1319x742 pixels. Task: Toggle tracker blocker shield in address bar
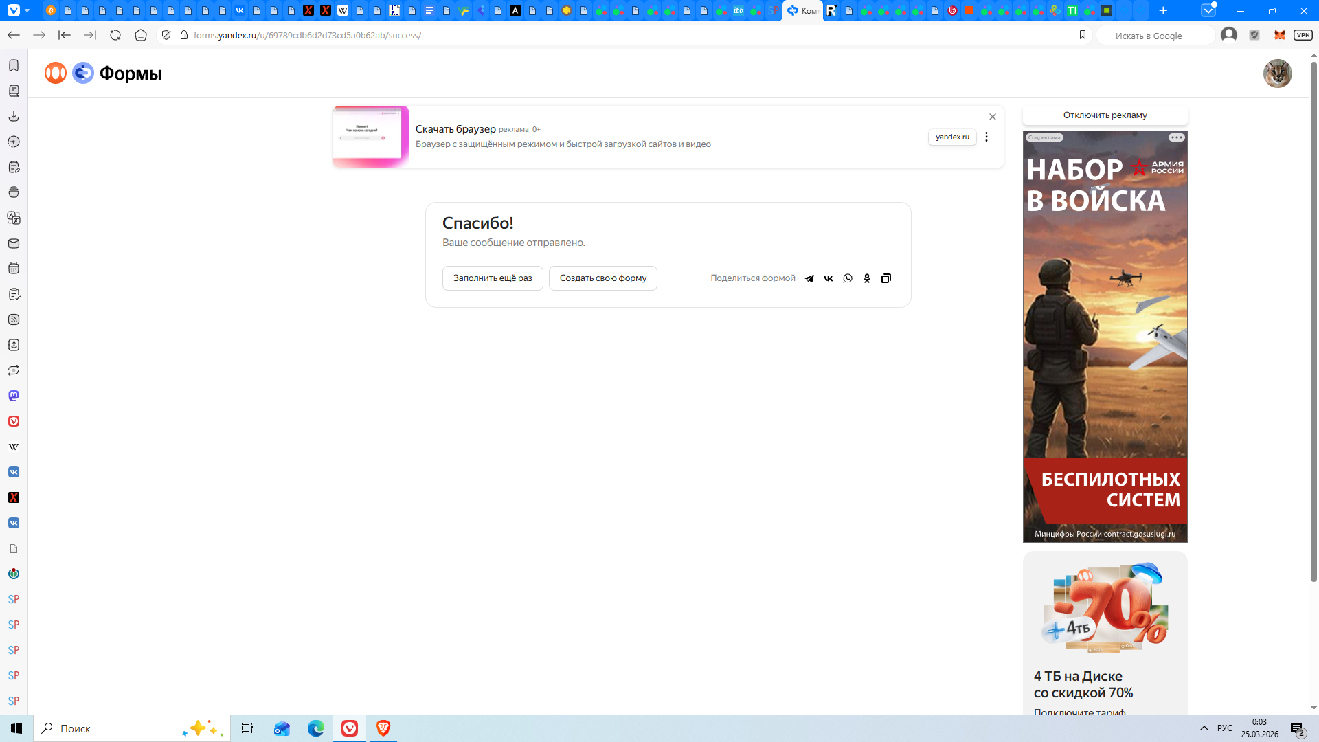point(166,35)
